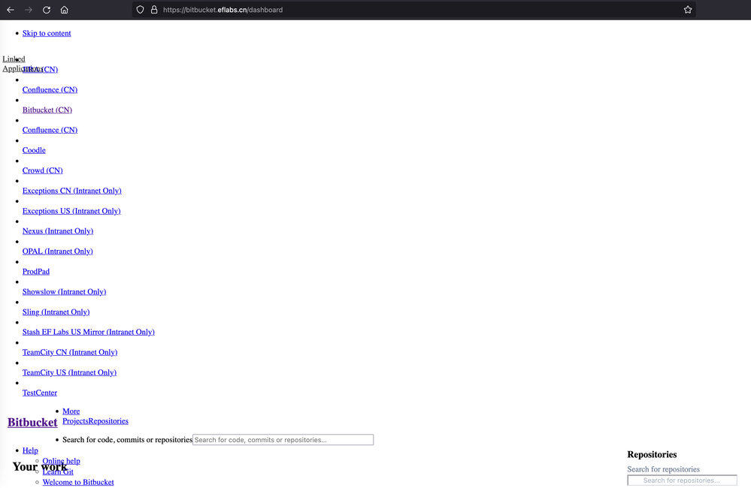Click the URL address bar

413,10
